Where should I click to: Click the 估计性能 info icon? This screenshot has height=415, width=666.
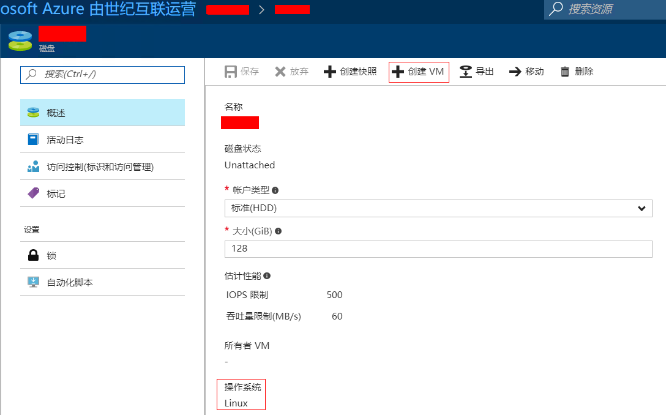click(x=267, y=276)
